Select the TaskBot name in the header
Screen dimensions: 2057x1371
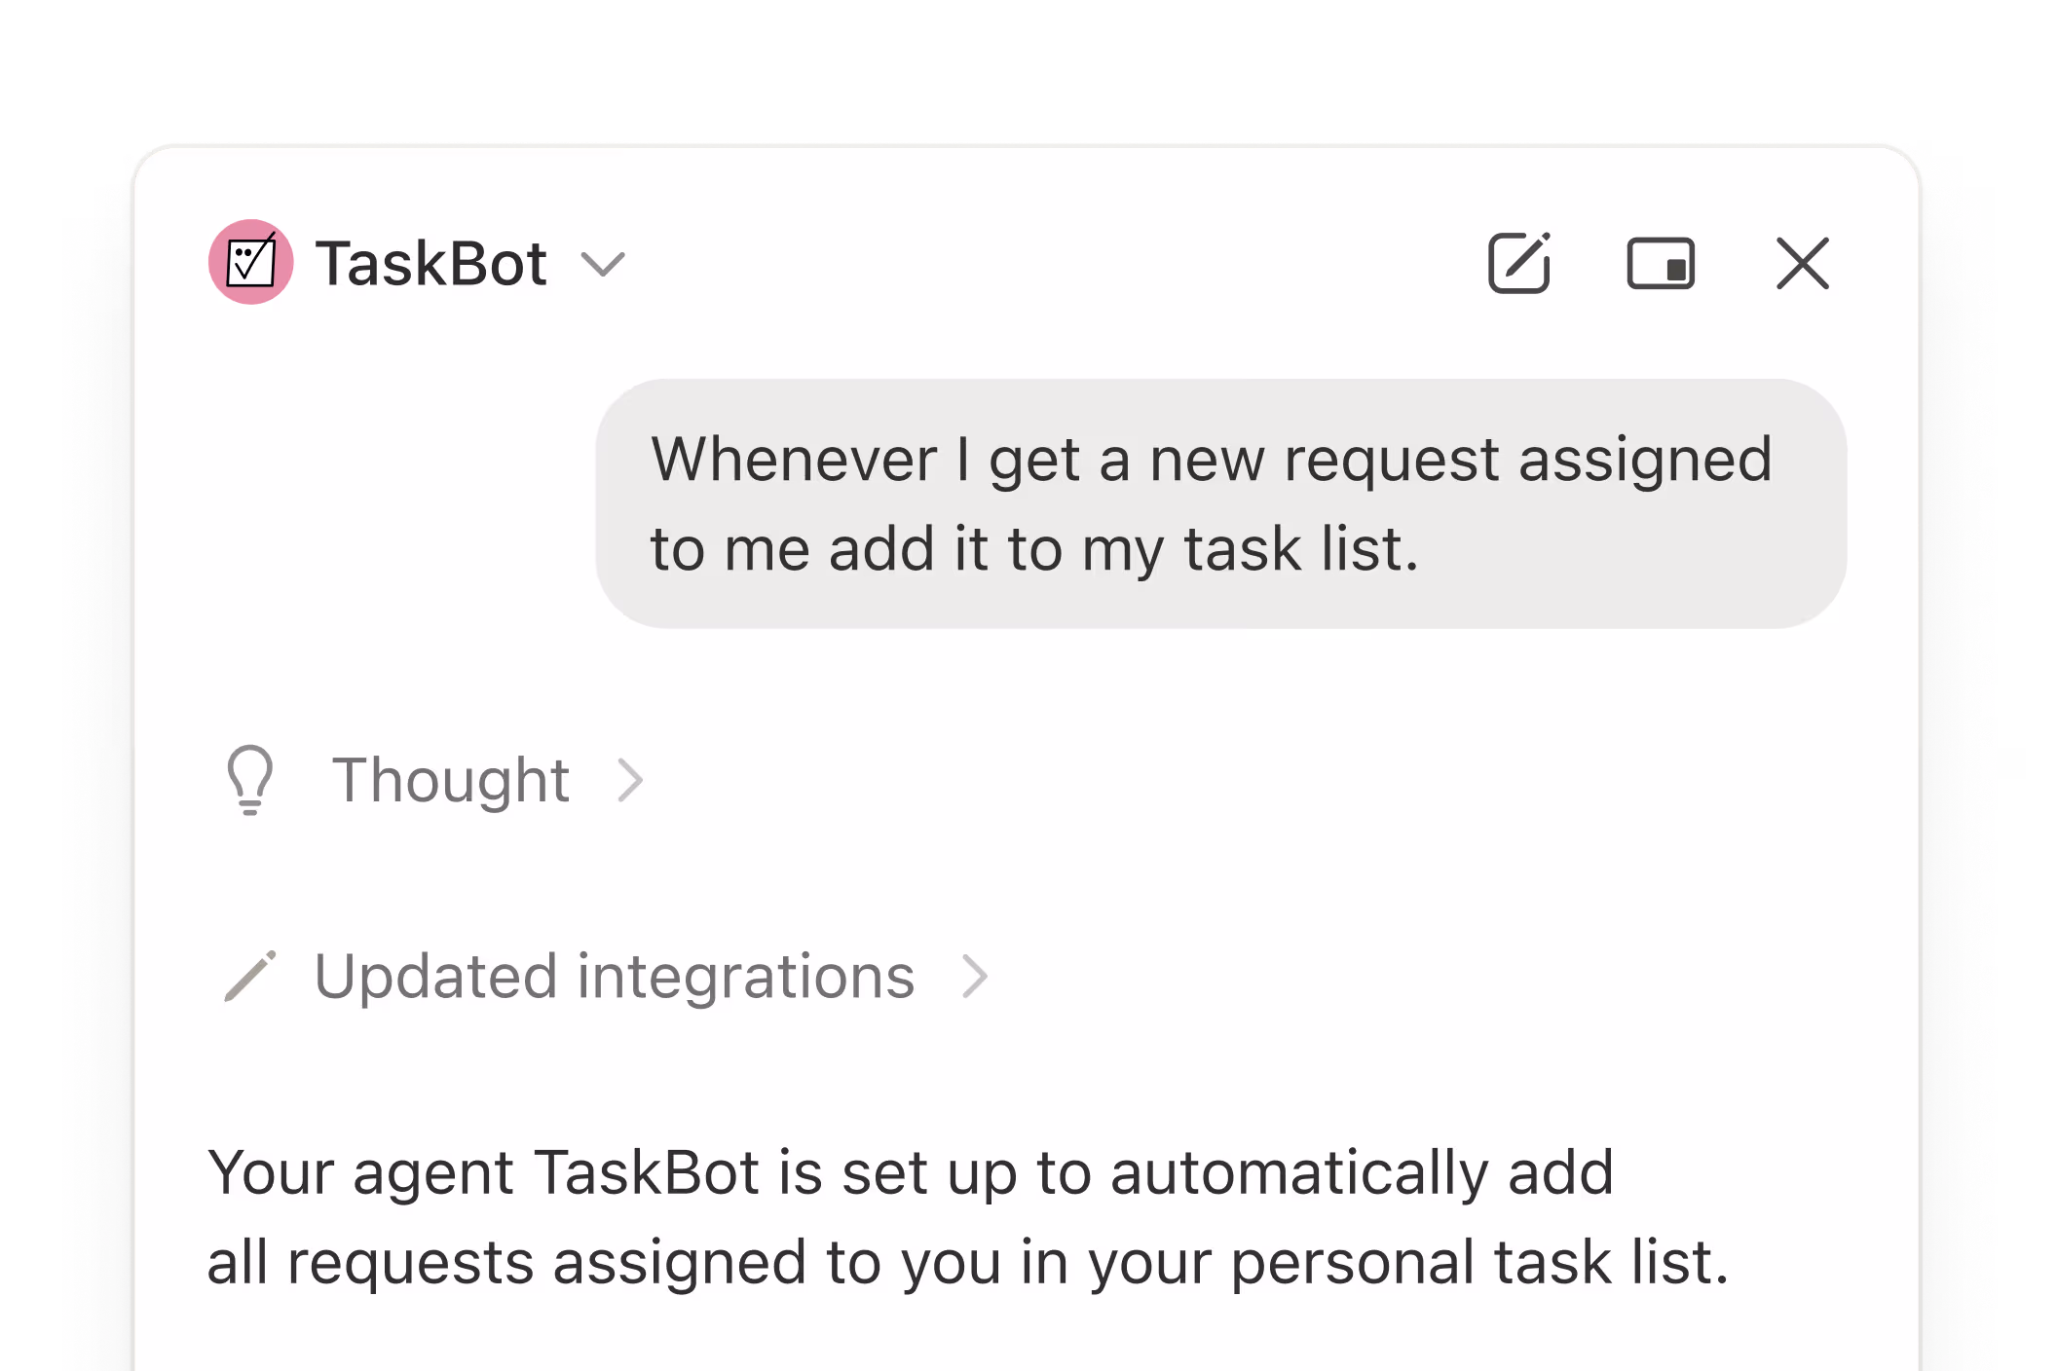[x=432, y=262]
